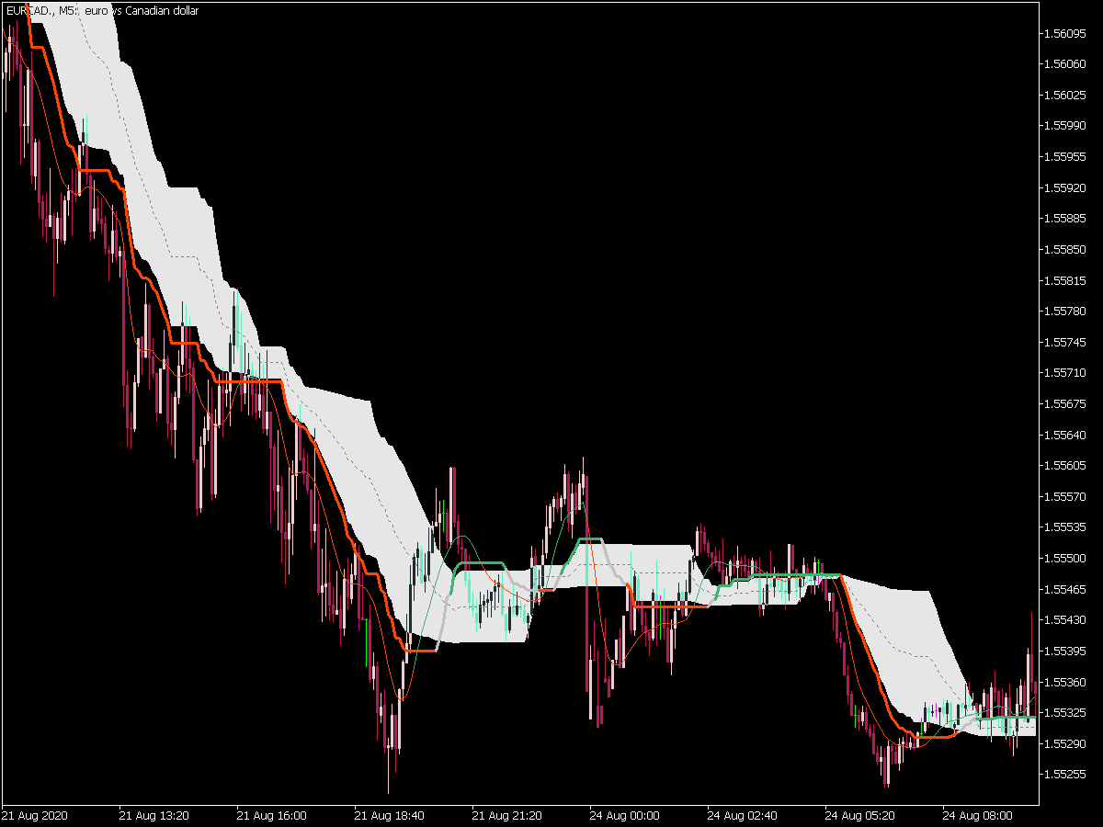
Task: Click the 24 Aug 08:00 time label
Action: point(978,815)
